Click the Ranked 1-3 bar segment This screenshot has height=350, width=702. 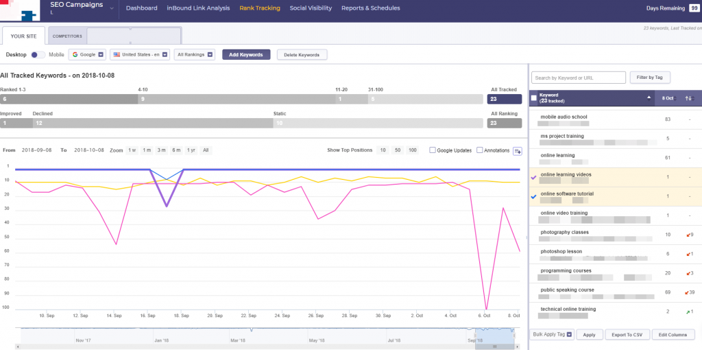coord(69,99)
